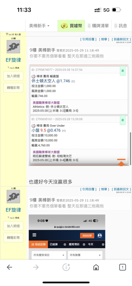Tap the browser forward arrow
The image size is (132, 286).
click(x=36, y=267)
